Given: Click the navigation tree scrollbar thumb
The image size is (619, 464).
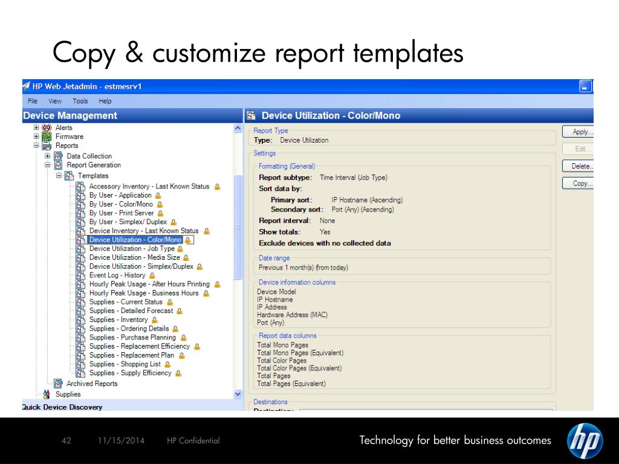Looking at the screenshot, I should tap(238, 227).
